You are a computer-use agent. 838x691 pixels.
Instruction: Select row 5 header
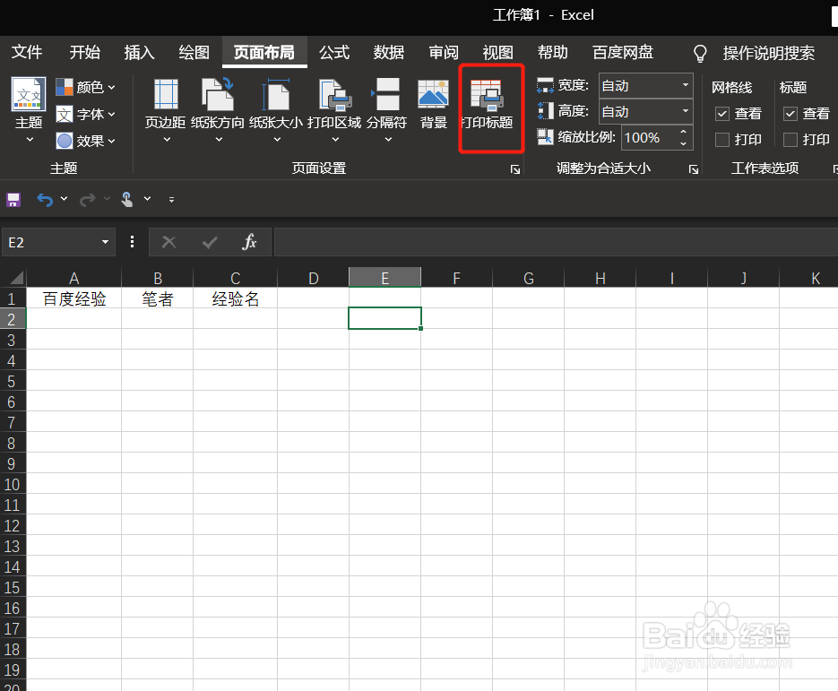click(x=13, y=382)
